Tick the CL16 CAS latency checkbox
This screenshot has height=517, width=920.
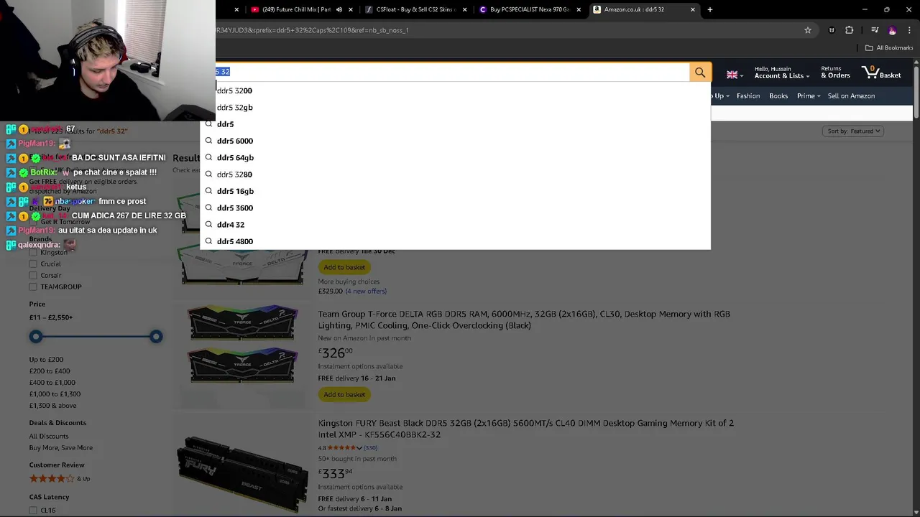33,511
